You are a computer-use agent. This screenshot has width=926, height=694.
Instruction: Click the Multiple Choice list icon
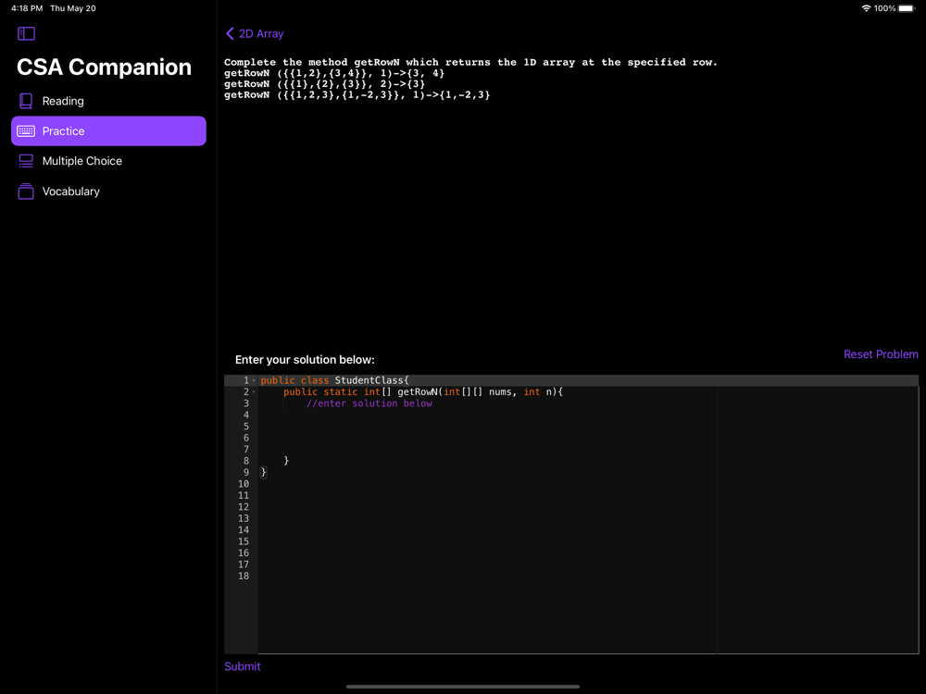point(26,161)
